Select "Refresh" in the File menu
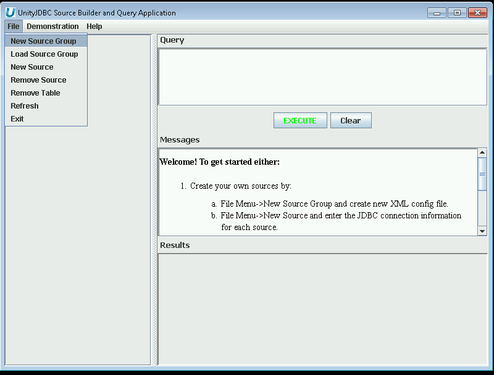The image size is (494, 375). point(24,105)
